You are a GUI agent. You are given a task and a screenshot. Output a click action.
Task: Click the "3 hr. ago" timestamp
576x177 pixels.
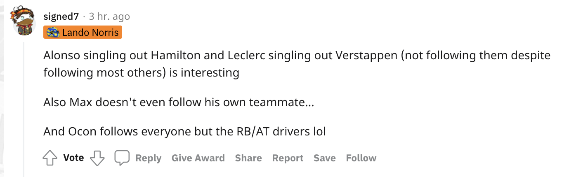coord(109,16)
